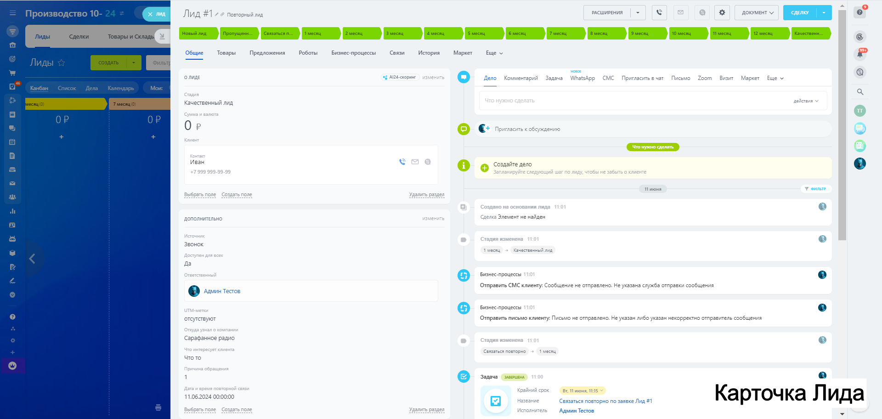This screenshot has height=419, width=882.
Task: Expand arrow beside СДЕЛКУ button
Action: pos(824,13)
